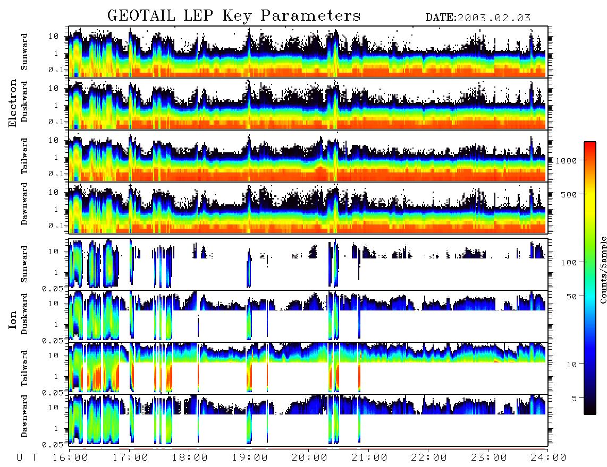Select the "500" colorbar tick value
This screenshot has height=467, width=607.
[x=569, y=194]
